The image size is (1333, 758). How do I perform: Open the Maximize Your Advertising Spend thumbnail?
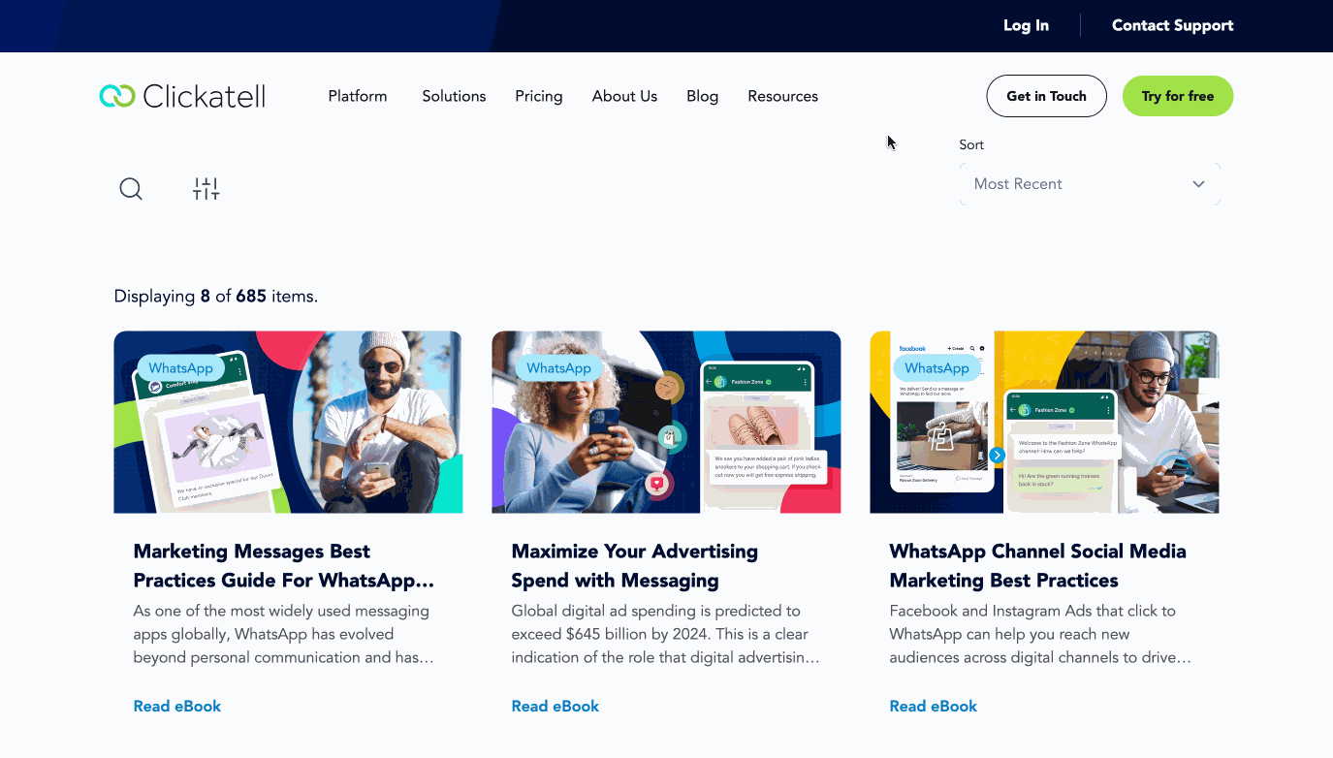[666, 422]
